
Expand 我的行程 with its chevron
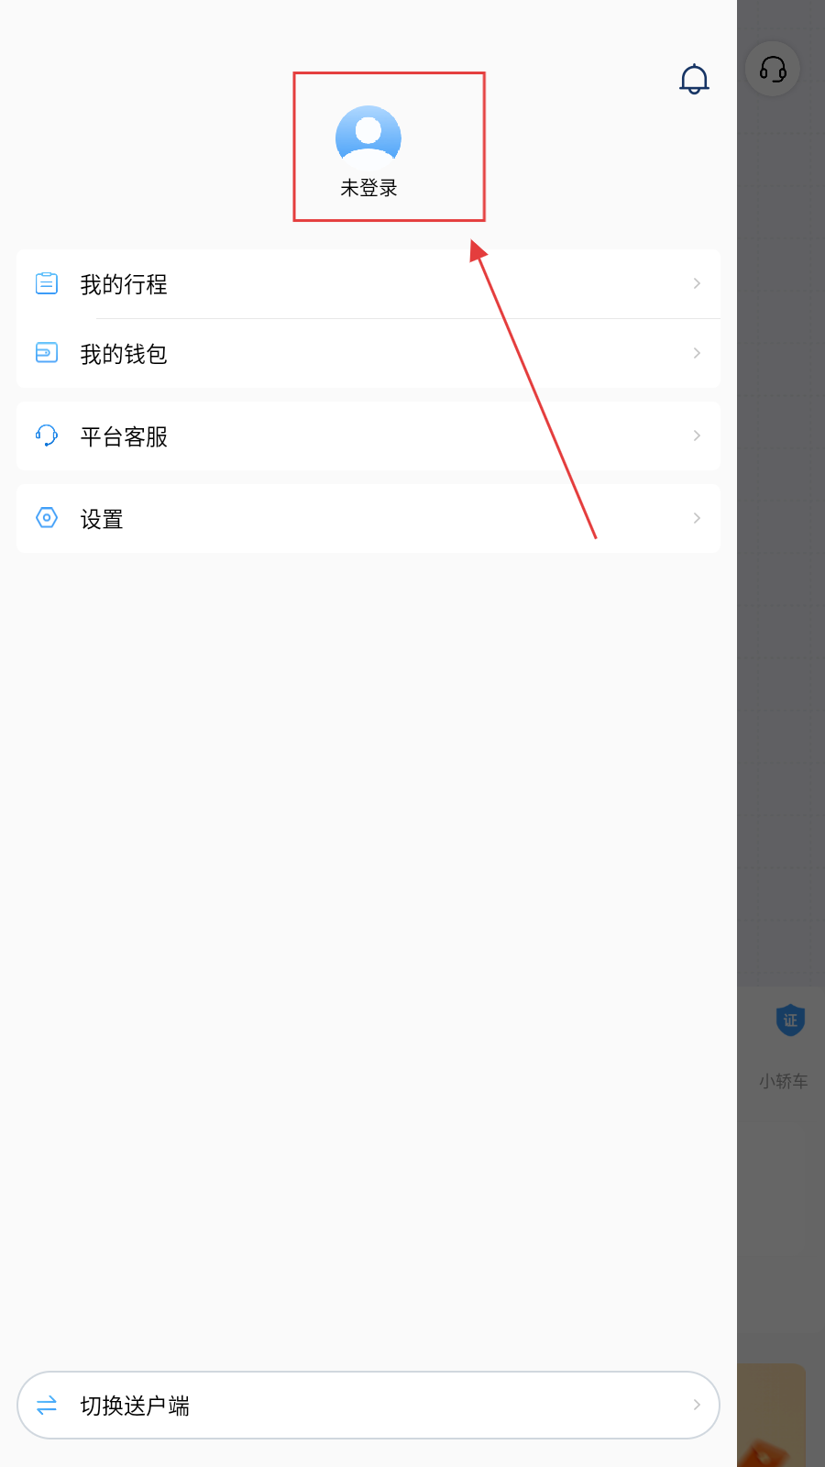(x=697, y=283)
